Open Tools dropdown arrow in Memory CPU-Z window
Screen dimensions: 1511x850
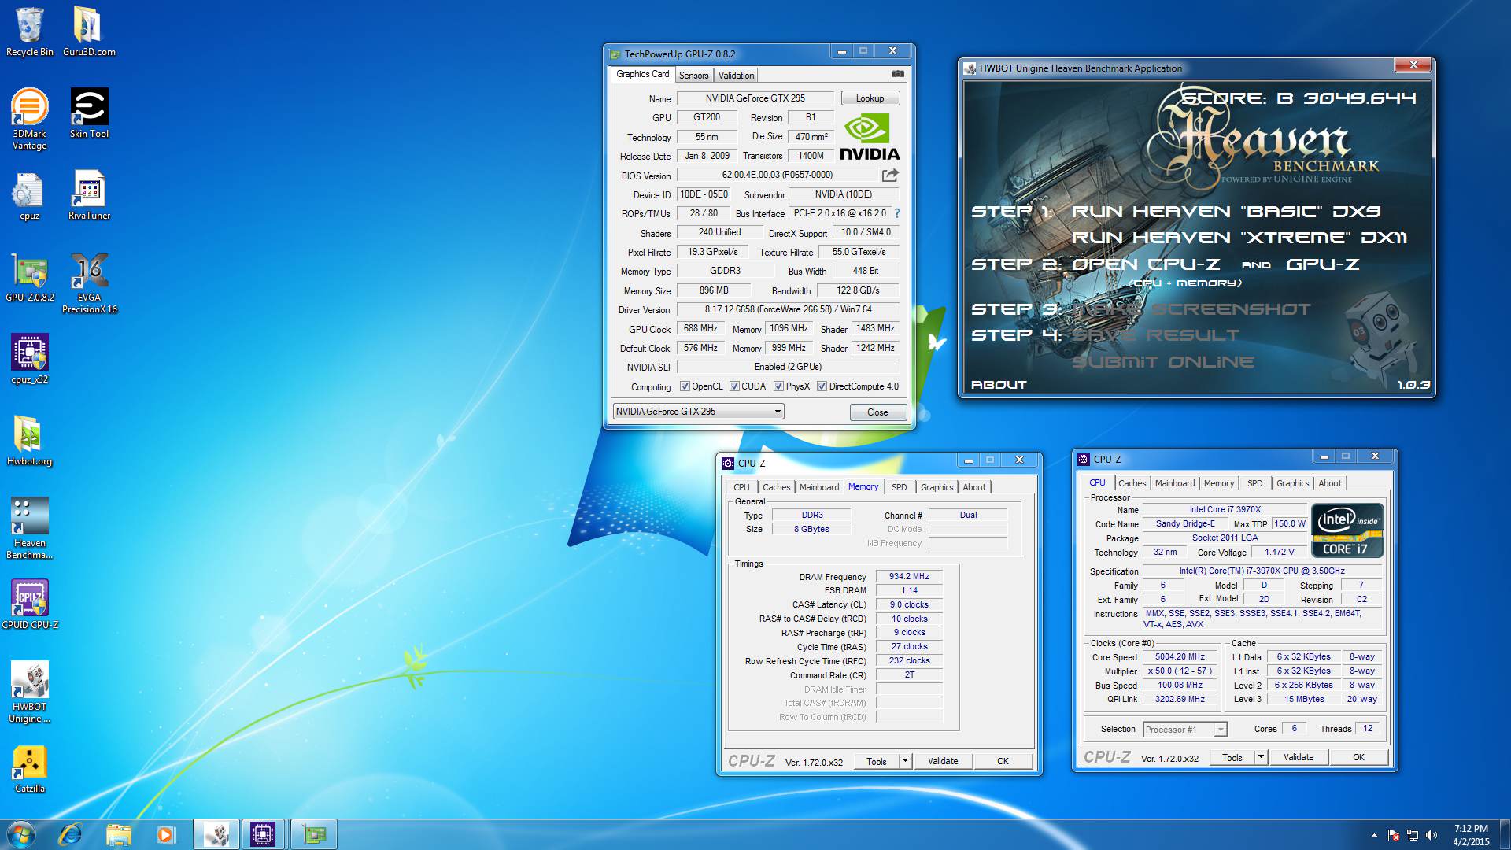click(x=905, y=761)
